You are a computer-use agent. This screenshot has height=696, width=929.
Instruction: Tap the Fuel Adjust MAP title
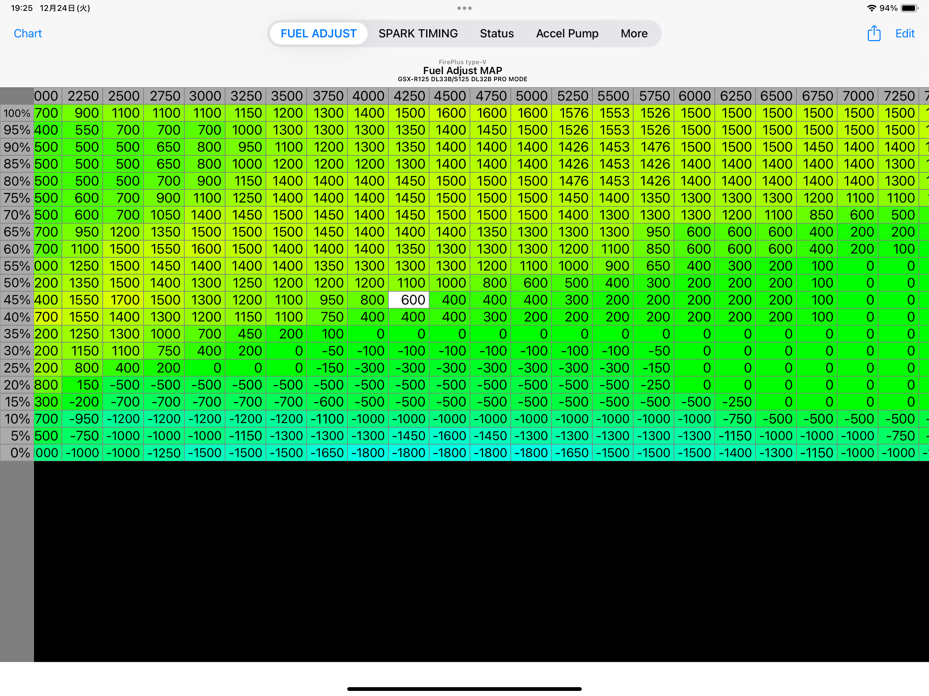point(462,71)
